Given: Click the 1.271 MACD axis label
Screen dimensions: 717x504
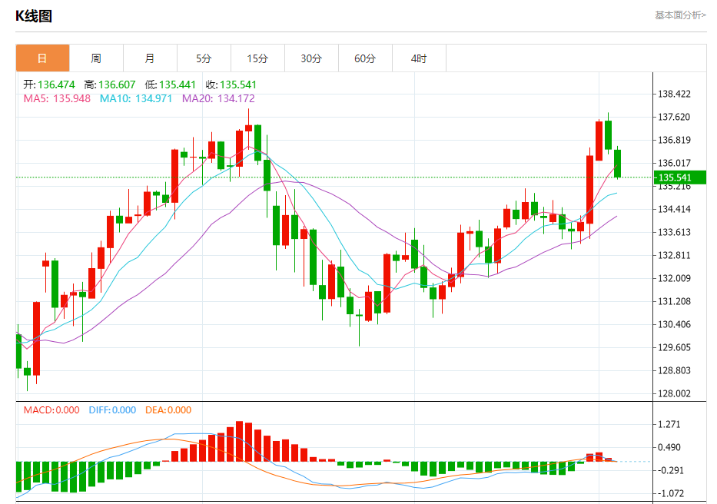Looking at the screenshot, I should tap(669, 424).
